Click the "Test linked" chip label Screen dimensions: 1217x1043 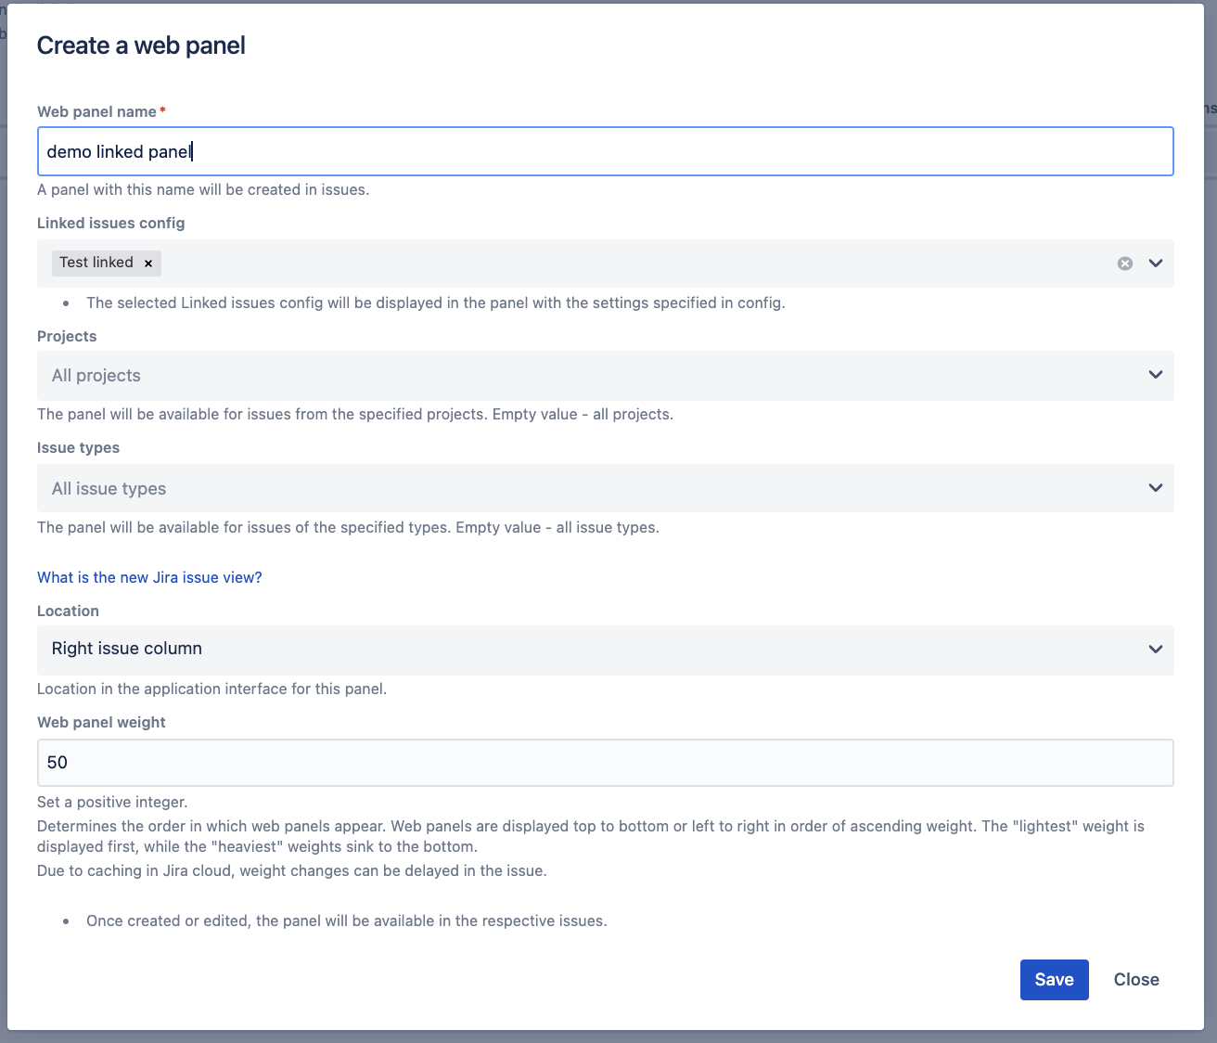(x=96, y=263)
